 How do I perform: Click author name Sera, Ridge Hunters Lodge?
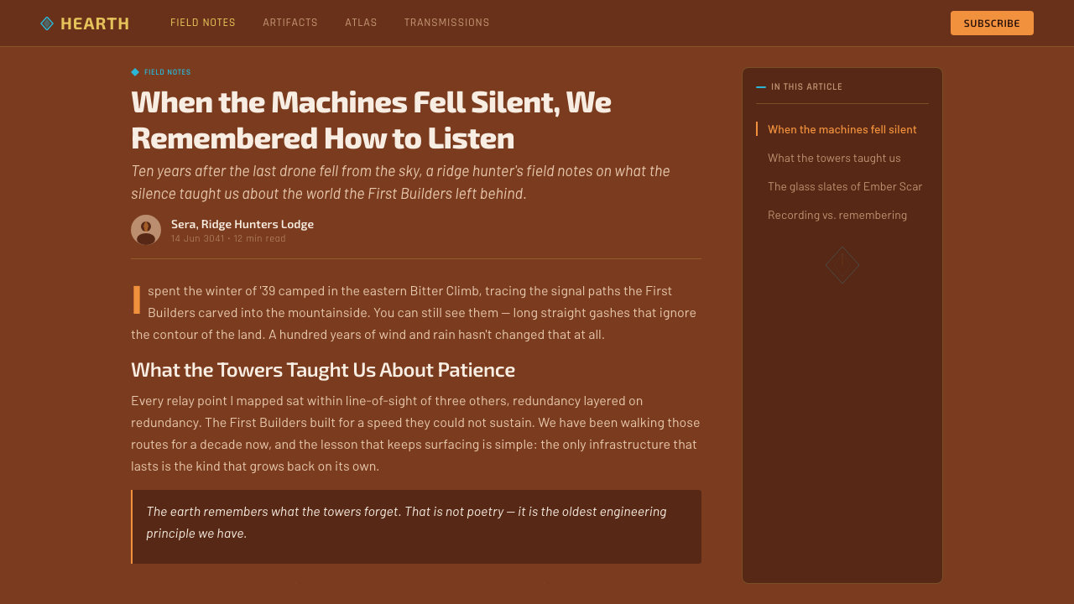pos(242,224)
